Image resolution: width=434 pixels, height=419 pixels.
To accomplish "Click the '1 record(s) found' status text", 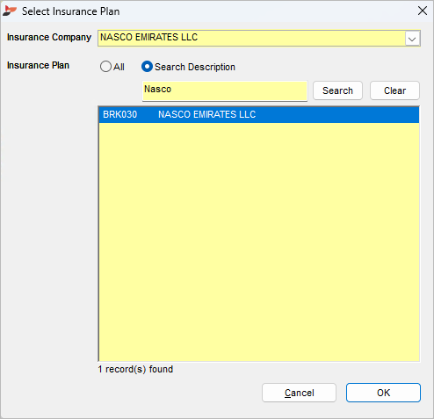I will [x=135, y=369].
